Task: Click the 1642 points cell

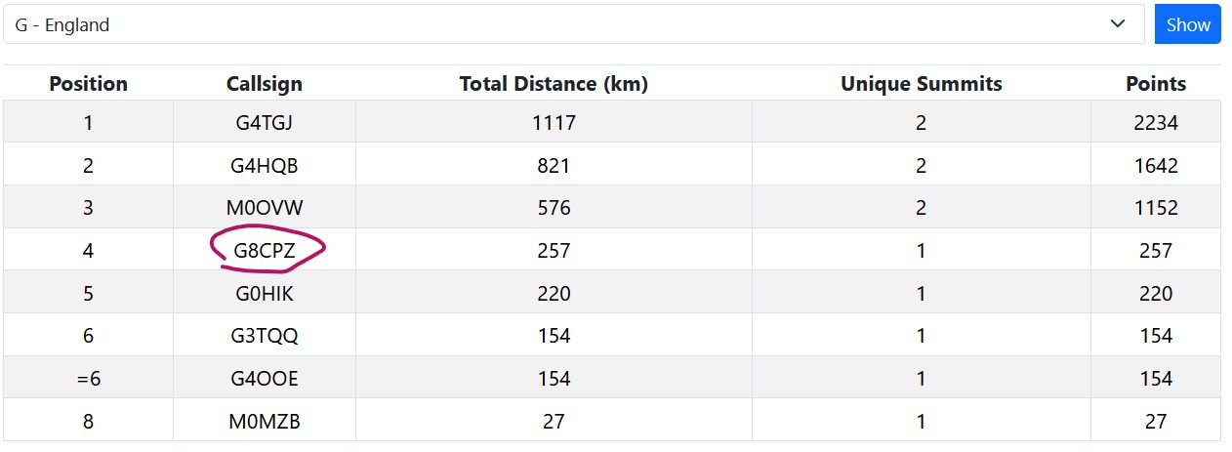Action: (1155, 166)
